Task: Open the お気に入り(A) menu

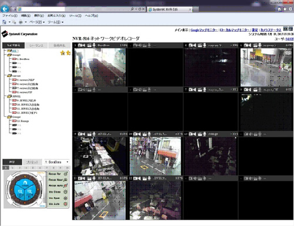Action: tap(56, 15)
